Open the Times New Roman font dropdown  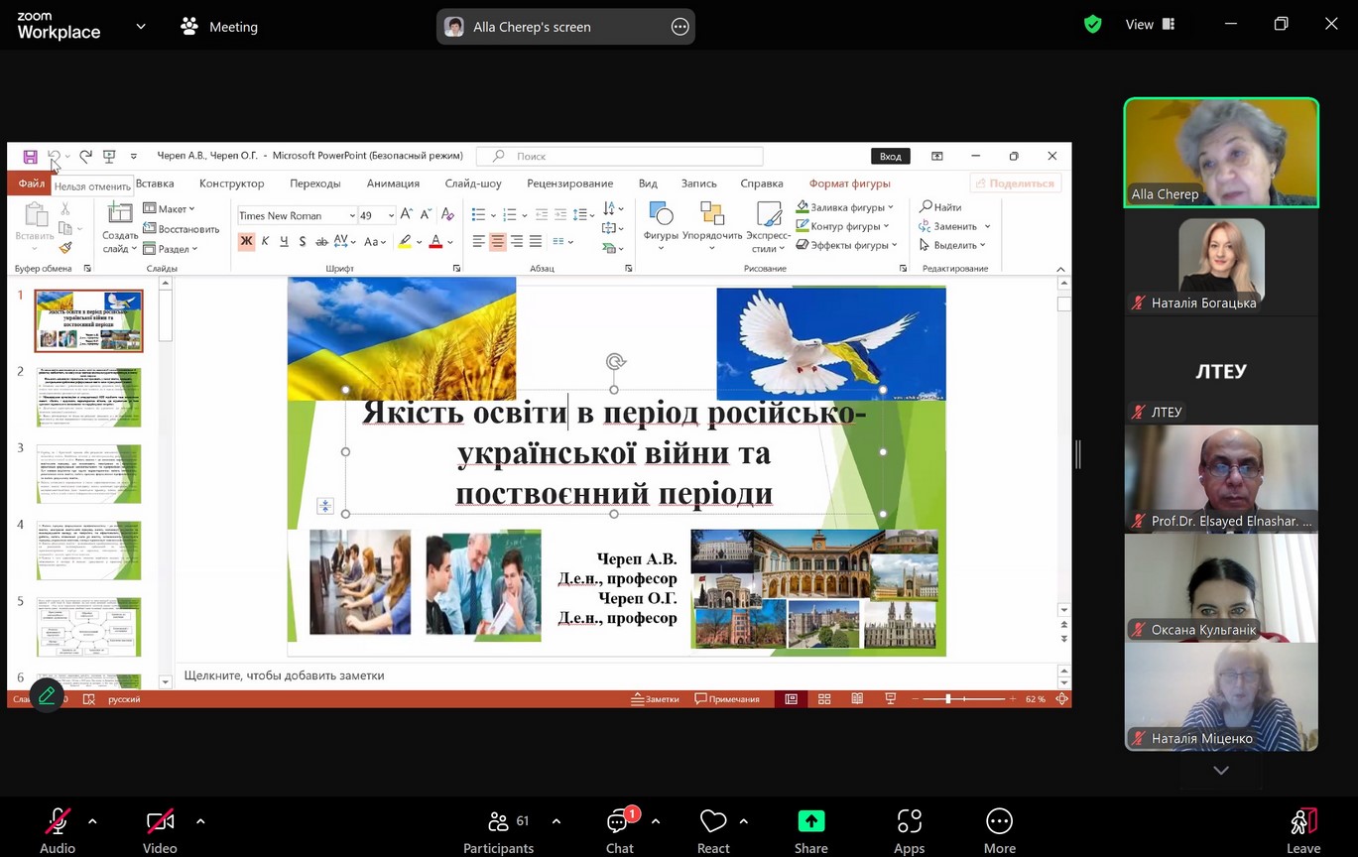(351, 215)
